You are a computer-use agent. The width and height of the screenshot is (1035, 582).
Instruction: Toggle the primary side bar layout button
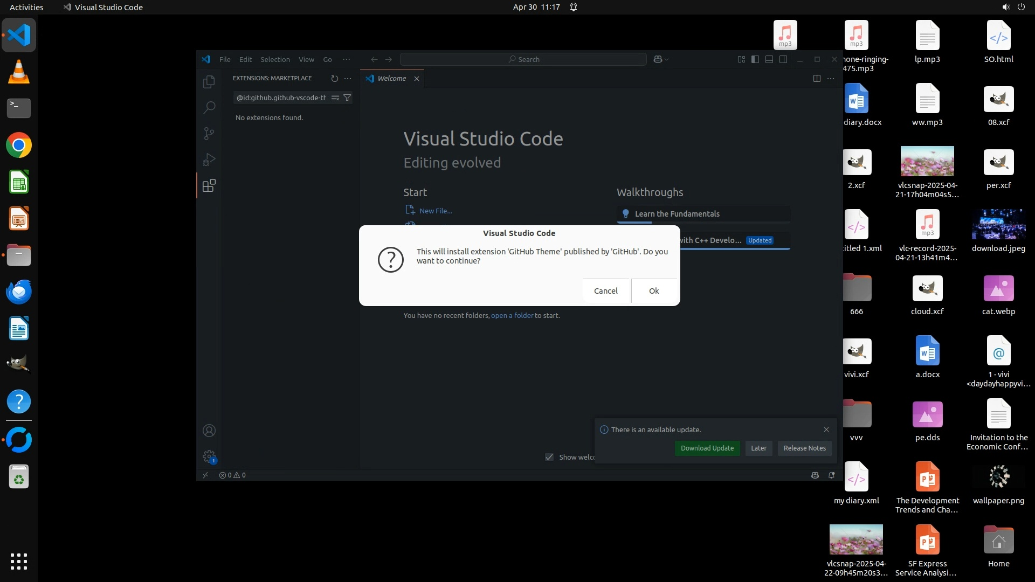click(x=755, y=60)
